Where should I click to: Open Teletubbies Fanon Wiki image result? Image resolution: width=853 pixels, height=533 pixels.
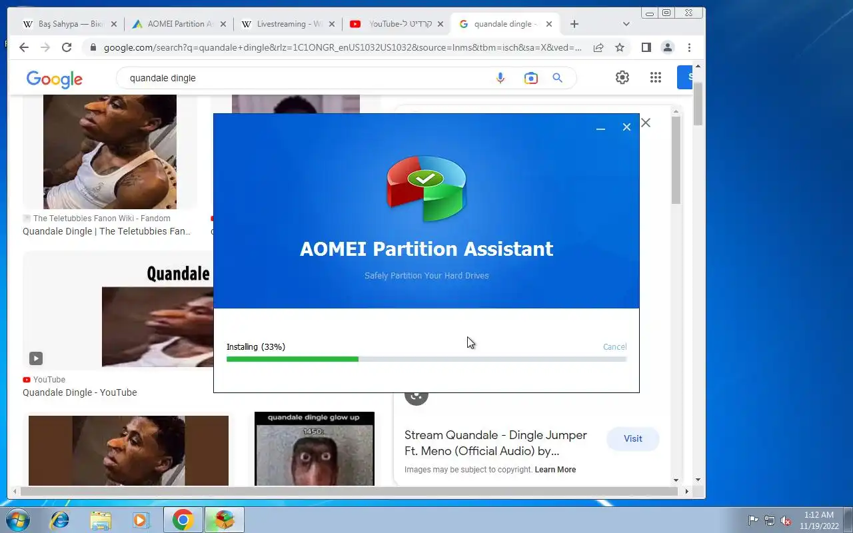(110, 152)
